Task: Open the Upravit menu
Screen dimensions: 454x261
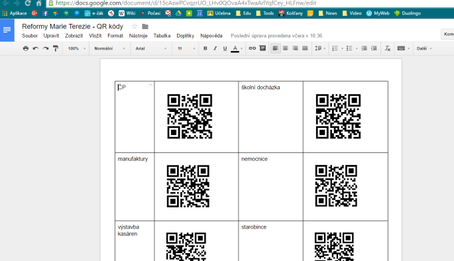Action: (x=51, y=36)
